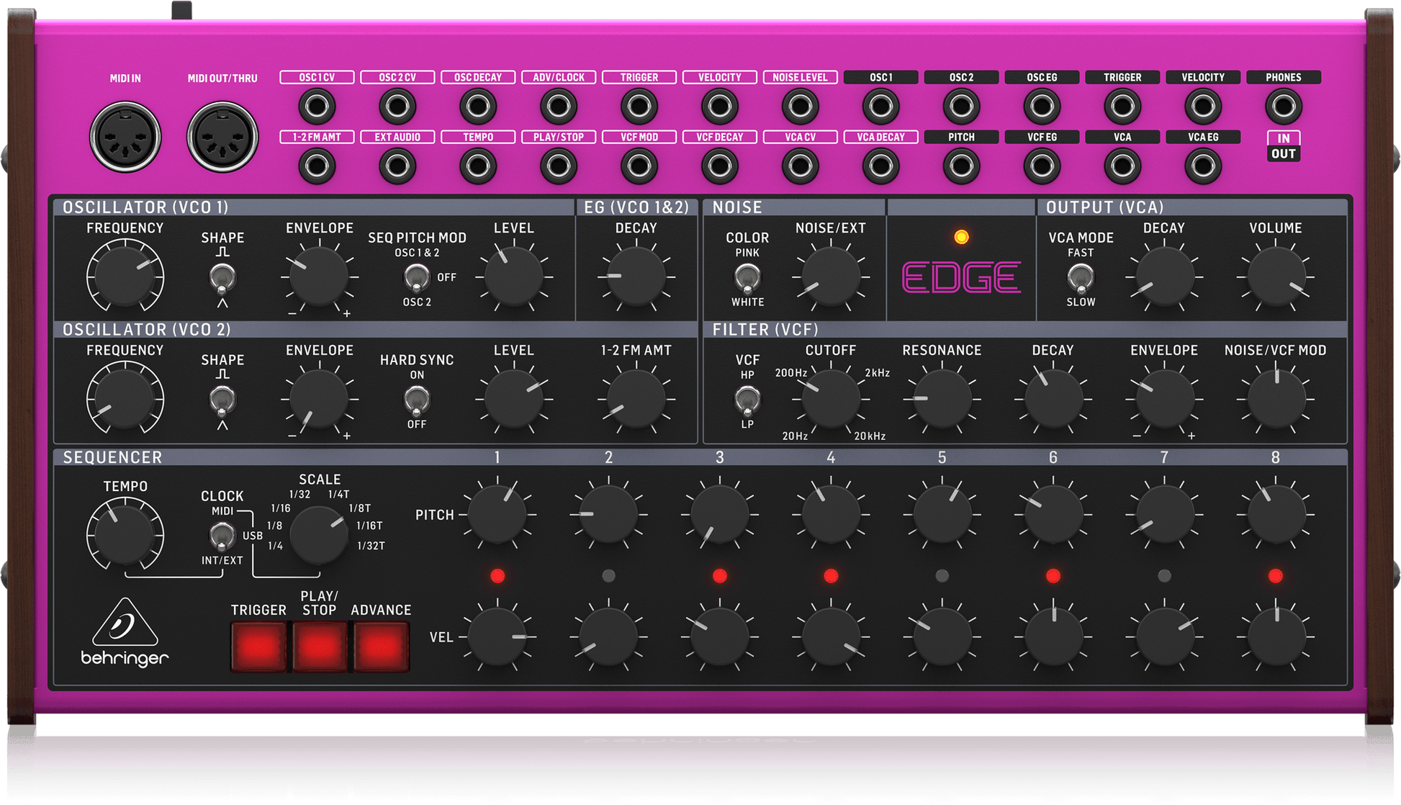Viewport: 1401px width, 805px height.
Task: Set the CLOCK switch to USB
Action: [x=221, y=536]
